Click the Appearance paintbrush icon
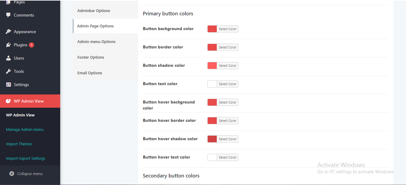Screen dimensions: 406x185 8,32
